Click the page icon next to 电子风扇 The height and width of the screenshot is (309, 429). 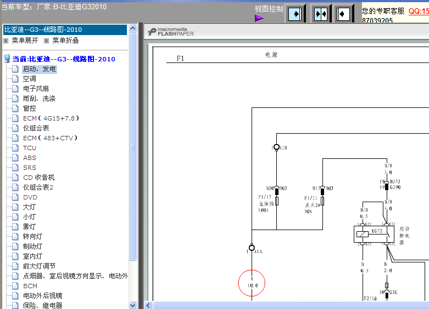(15, 88)
